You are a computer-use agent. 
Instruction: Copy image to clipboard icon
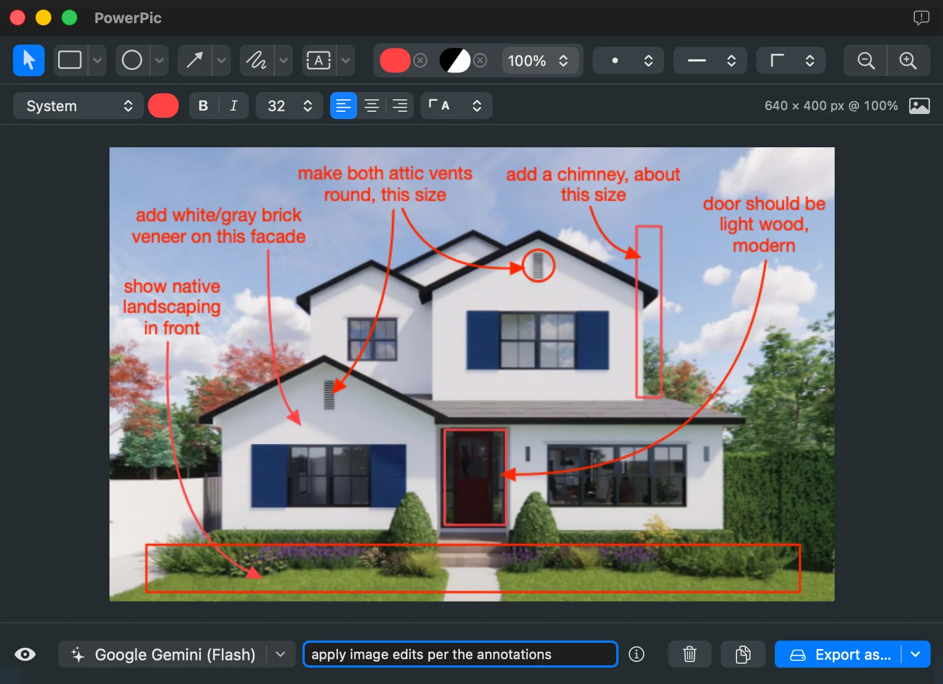(743, 654)
